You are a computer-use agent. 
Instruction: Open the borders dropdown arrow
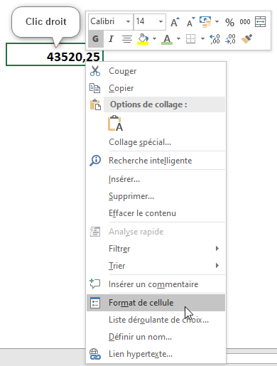click(x=202, y=39)
